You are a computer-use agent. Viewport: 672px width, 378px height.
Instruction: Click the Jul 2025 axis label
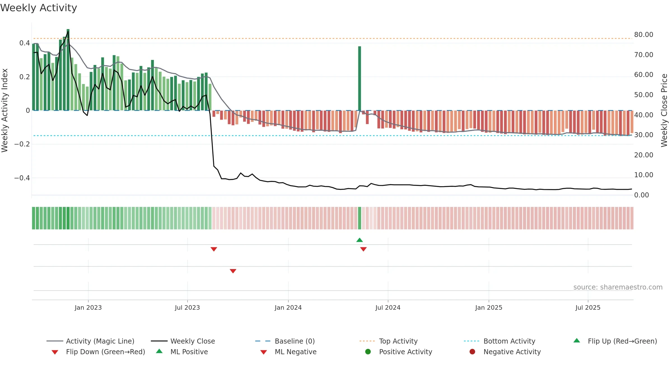588,308
